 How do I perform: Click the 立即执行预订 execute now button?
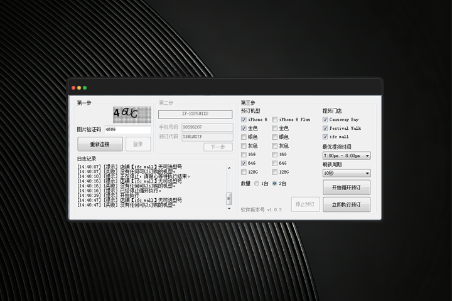coord(347,204)
